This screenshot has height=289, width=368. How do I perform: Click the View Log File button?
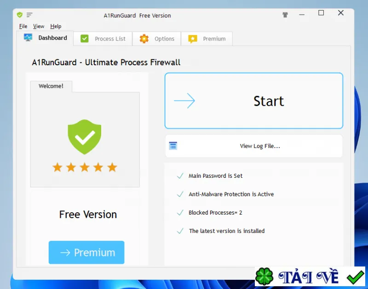254,146
